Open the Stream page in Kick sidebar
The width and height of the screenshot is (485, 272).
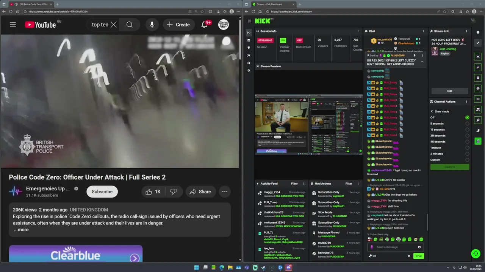pos(249,32)
